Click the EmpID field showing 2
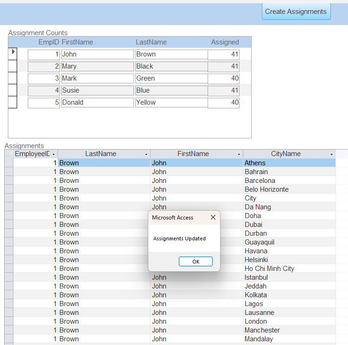348x345 pixels. pyautogui.click(x=44, y=66)
